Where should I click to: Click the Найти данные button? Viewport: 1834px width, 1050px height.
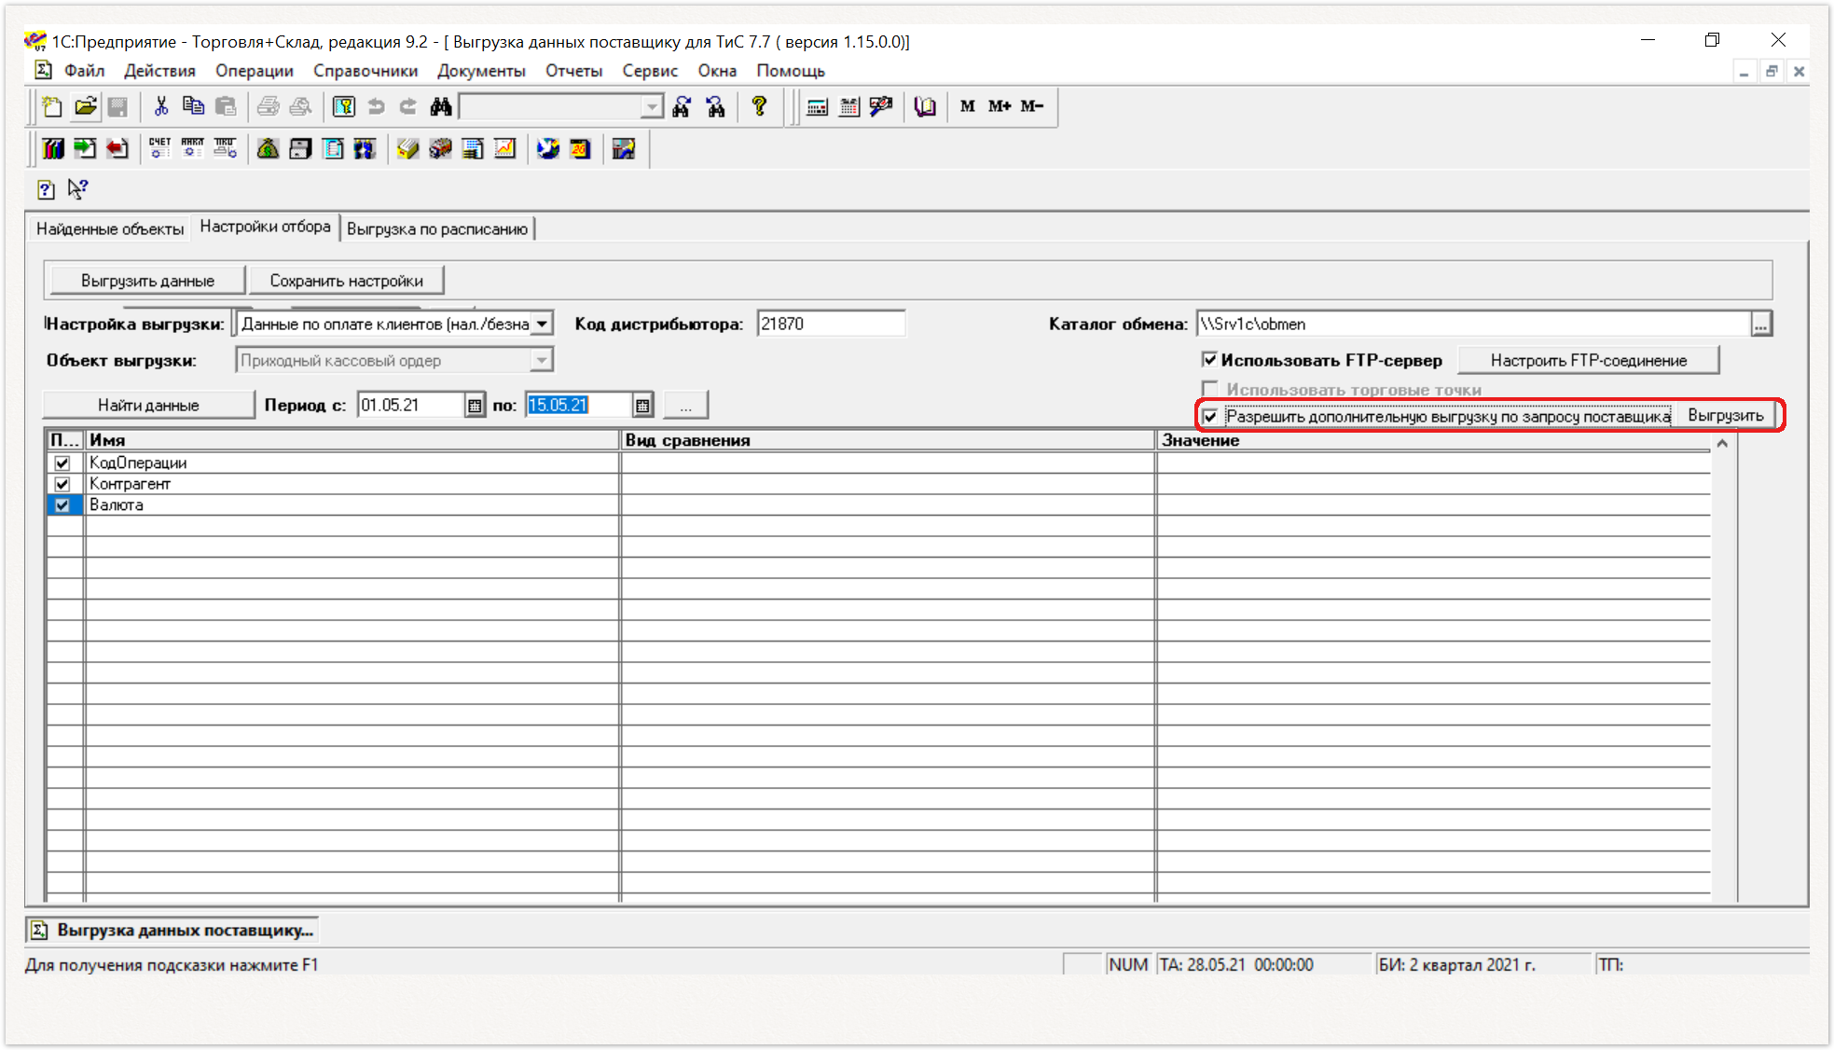148,405
